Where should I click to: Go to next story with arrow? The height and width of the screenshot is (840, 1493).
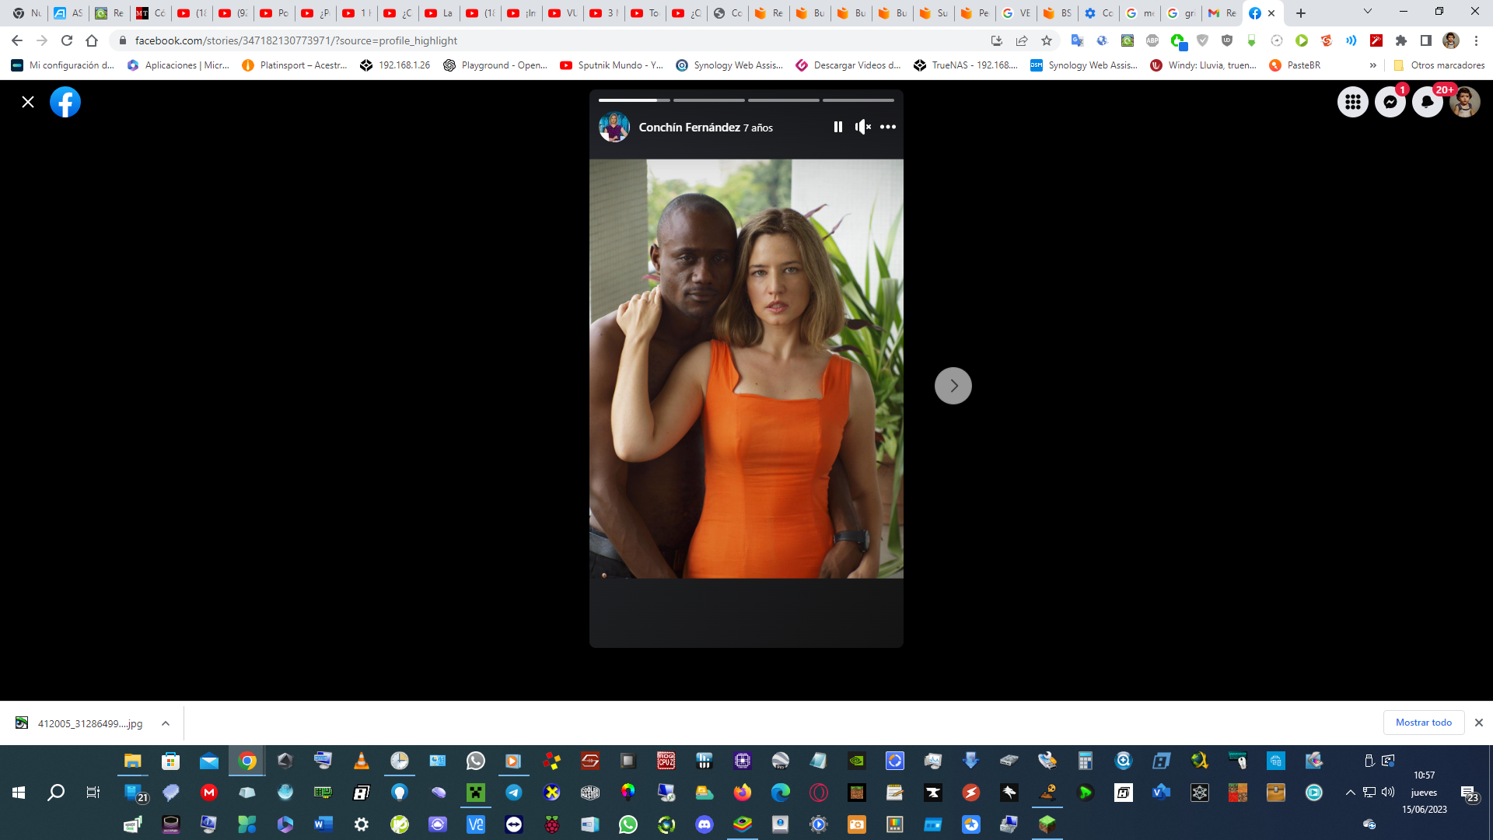(953, 386)
